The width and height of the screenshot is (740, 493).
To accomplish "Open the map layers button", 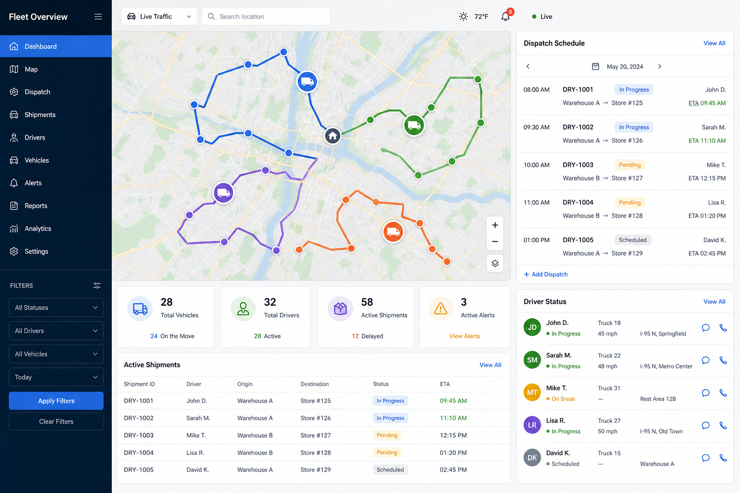I will point(495,263).
